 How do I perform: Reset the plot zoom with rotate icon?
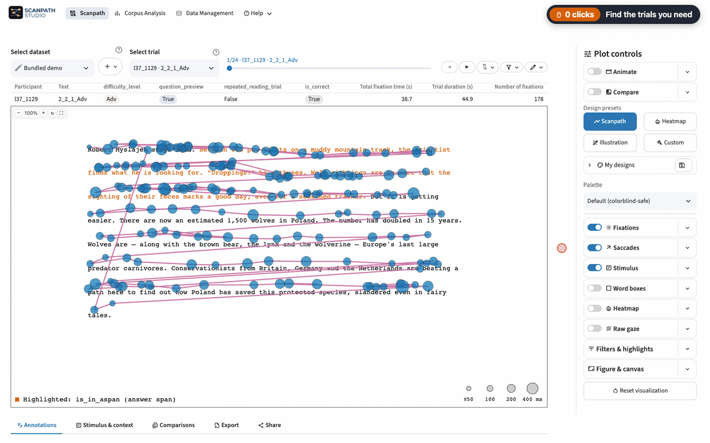click(52, 113)
